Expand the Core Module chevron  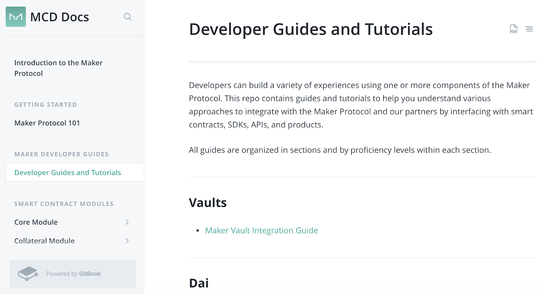click(x=127, y=222)
